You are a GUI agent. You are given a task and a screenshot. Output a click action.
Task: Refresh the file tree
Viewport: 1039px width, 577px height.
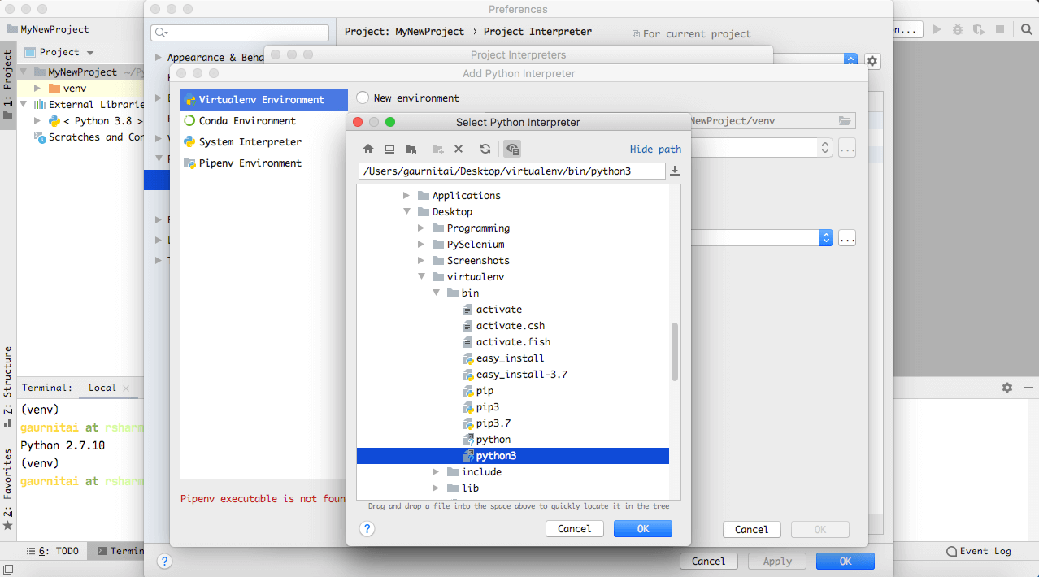tap(485, 149)
